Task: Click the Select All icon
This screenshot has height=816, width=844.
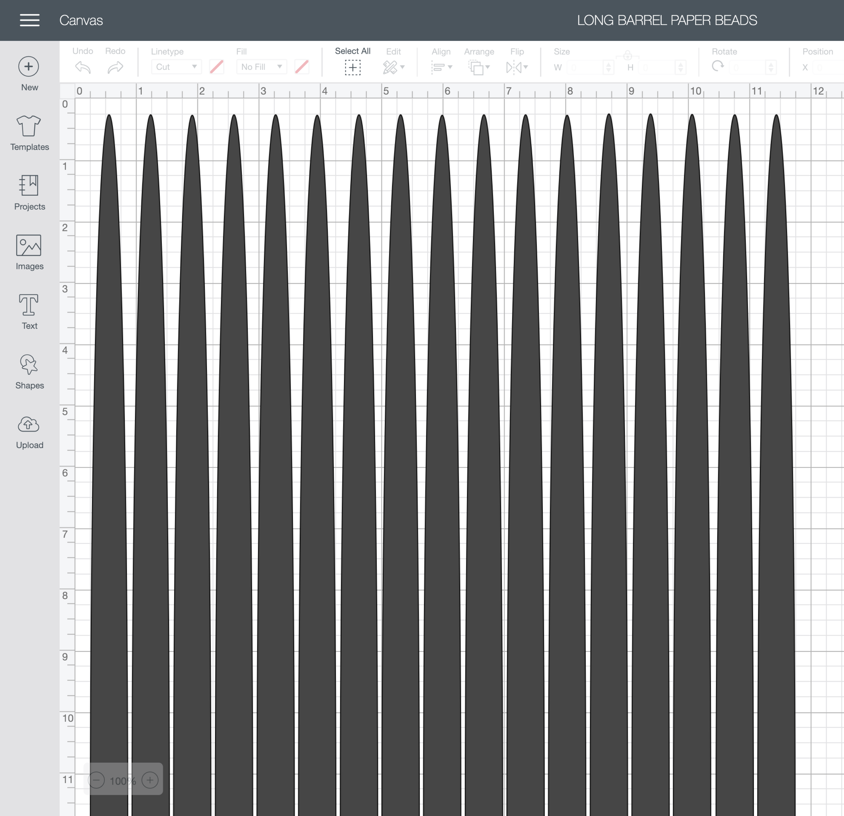Action: tap(353, 68)
